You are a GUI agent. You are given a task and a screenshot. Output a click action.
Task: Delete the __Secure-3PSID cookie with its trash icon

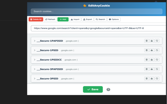coord(147,79)
